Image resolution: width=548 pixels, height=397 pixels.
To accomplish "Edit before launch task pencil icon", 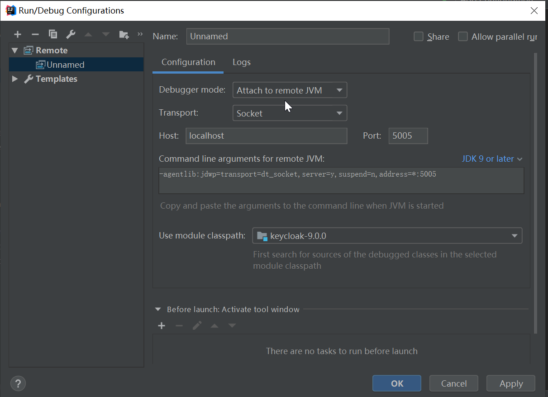I will pyautogui.click(x=197, y=326).
